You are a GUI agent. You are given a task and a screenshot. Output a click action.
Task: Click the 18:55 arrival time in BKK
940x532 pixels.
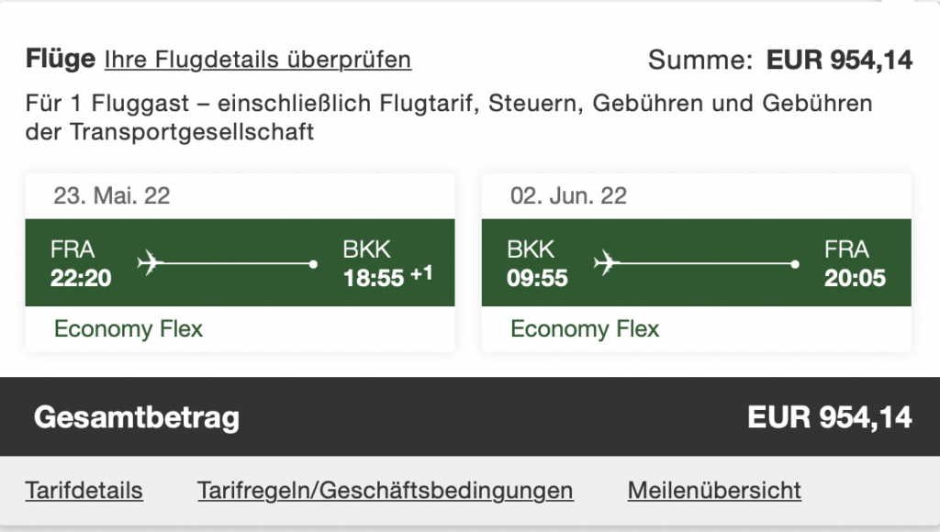tap(374, 278)
